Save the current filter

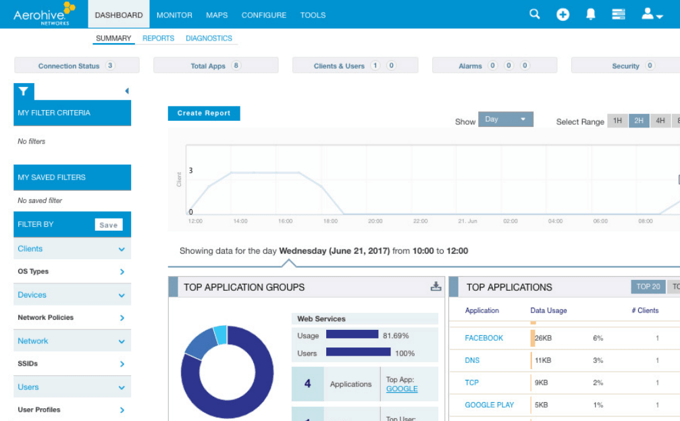point(109,225)
